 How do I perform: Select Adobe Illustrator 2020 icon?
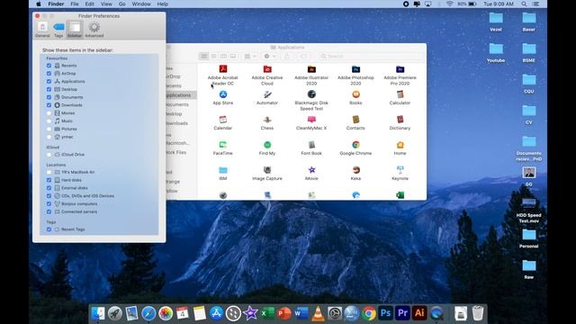311,69
